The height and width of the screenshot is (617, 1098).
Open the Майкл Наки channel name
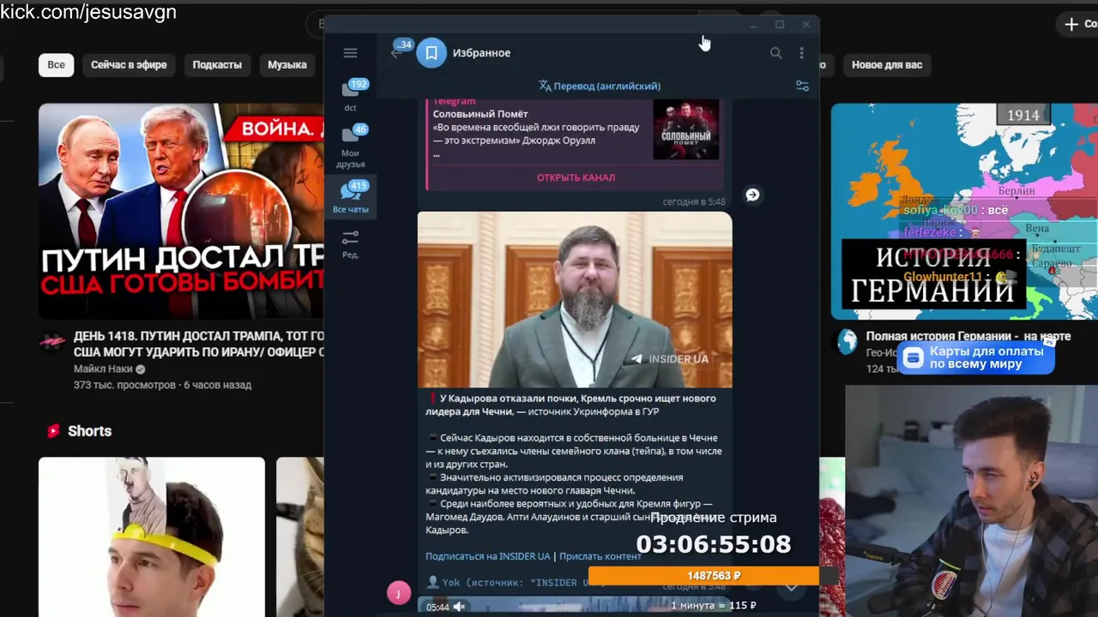[x=103, y=369]
